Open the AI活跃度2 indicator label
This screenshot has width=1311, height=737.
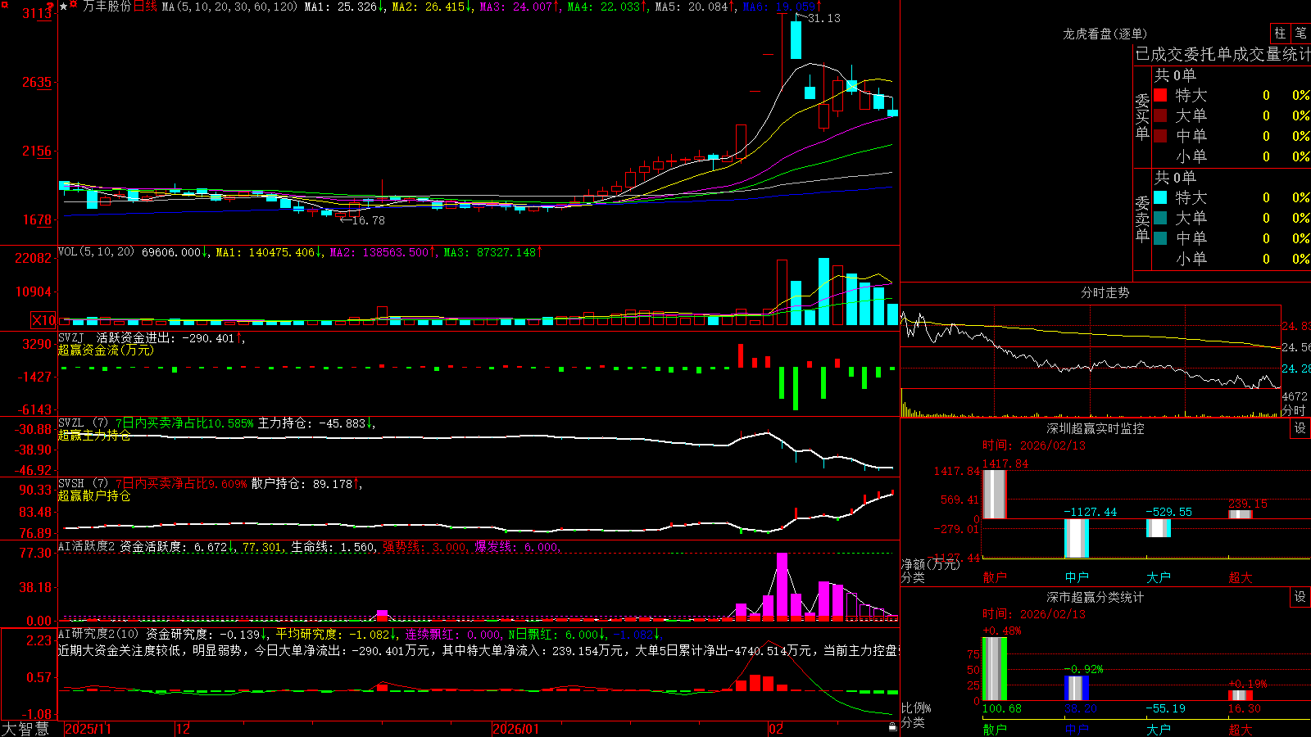(87, 546)
